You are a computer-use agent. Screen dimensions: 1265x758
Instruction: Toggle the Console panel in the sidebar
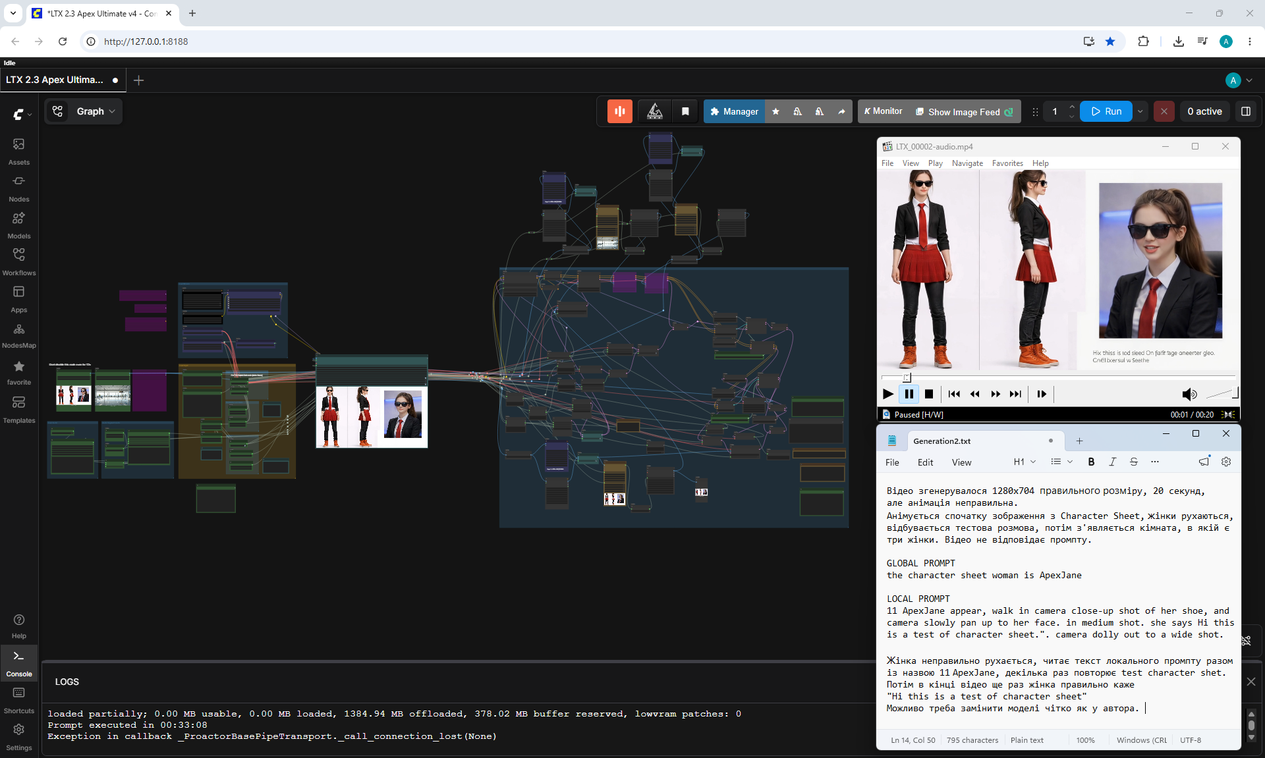[19, 663]
